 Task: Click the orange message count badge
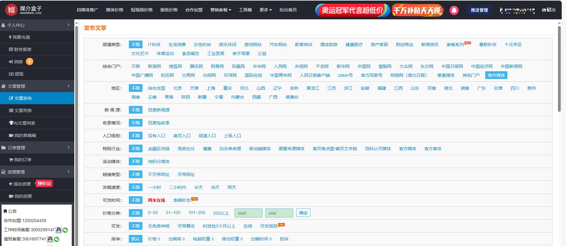coord(30,61)
